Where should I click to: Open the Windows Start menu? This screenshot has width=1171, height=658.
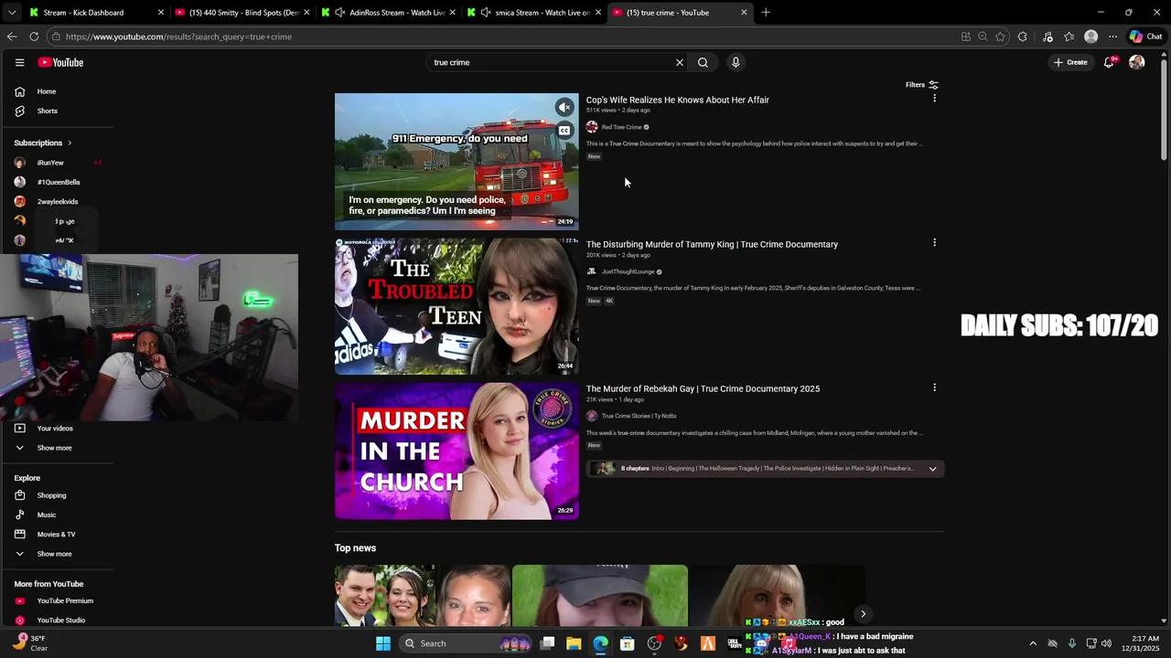[x=383, y=643]
